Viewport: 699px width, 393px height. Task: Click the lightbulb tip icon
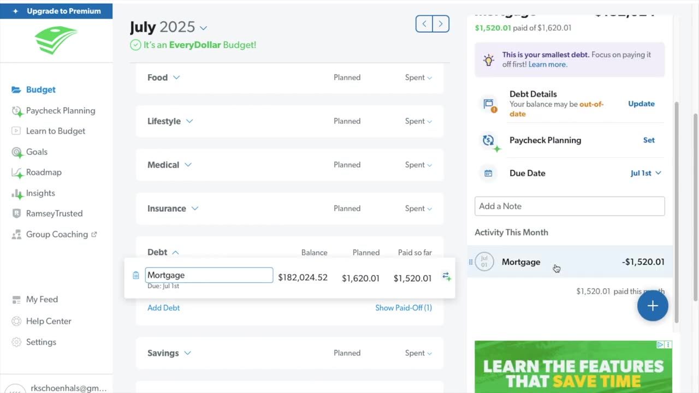pyautogui.click(x=488, y=59)
